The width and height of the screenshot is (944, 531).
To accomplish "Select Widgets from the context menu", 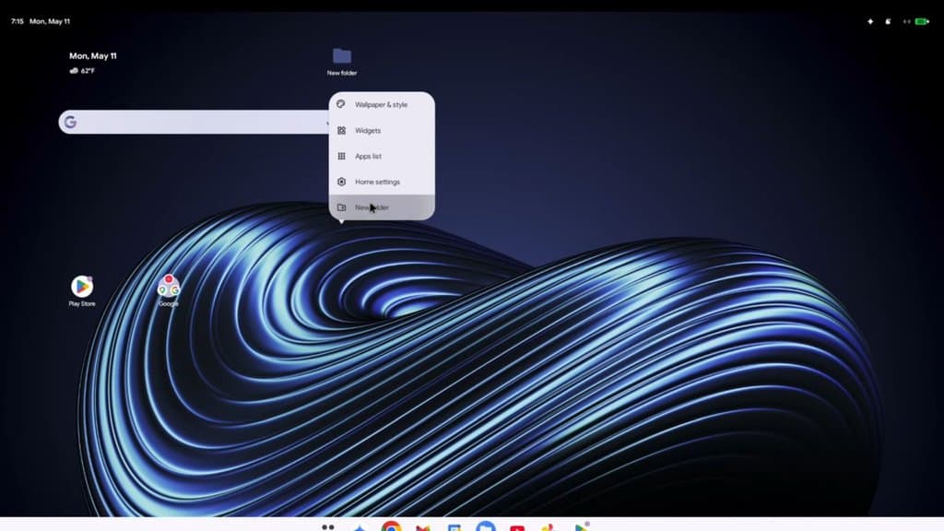I will (x=382, y=131).
